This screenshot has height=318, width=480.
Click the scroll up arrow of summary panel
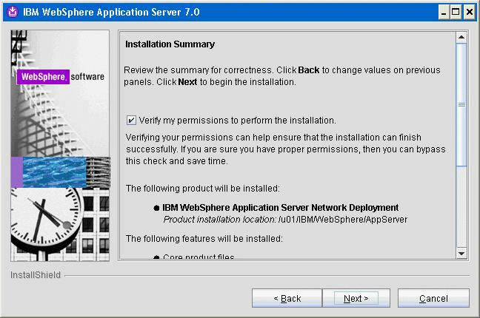461,37
